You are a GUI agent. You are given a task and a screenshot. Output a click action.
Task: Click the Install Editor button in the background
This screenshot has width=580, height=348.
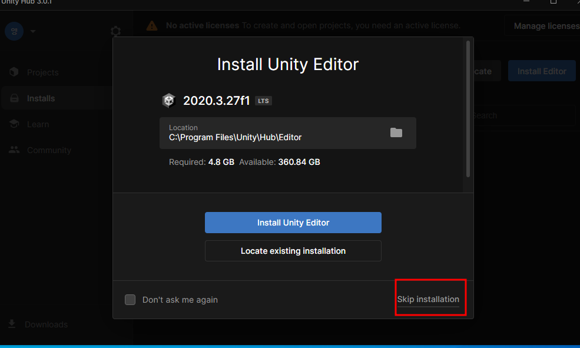coord(542,71)
